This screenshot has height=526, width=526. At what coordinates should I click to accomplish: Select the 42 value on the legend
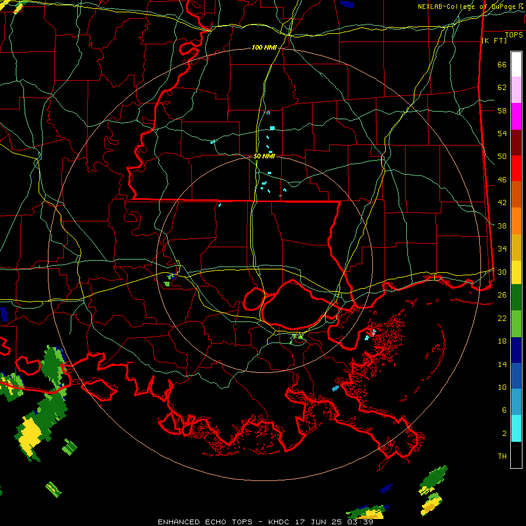click(502, 203)
